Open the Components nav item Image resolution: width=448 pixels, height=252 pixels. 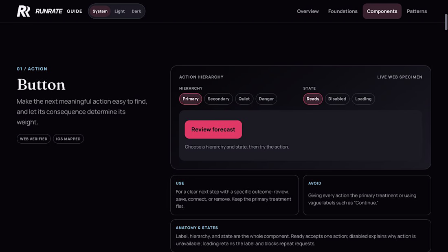coord(382,11)
